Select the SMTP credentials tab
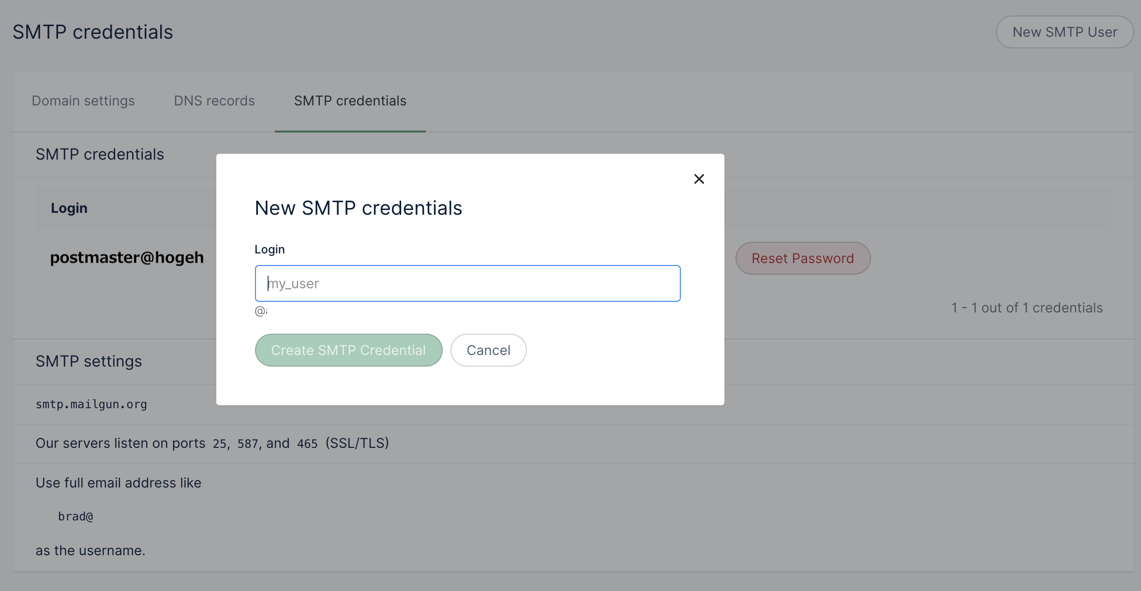1141x591 pixels. coord(350,101)
